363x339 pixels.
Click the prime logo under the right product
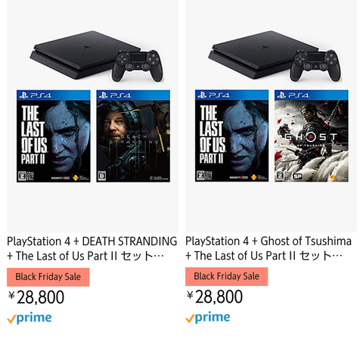pos(208,318)
